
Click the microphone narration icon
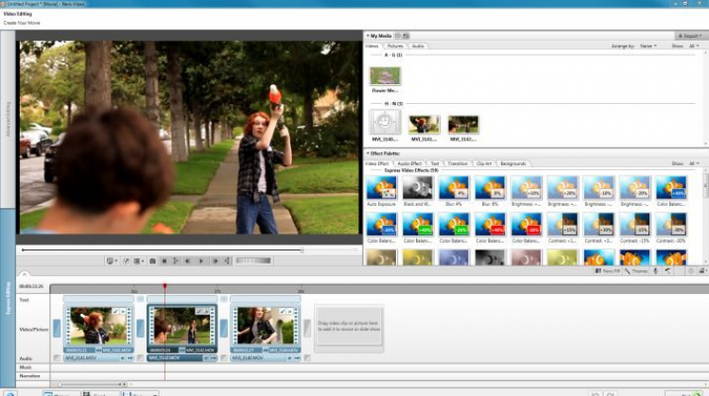point(656,271)
